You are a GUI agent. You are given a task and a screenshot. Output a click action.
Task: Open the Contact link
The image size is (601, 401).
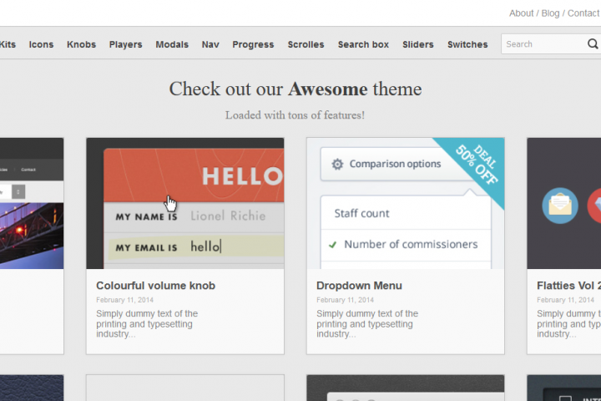583,13
